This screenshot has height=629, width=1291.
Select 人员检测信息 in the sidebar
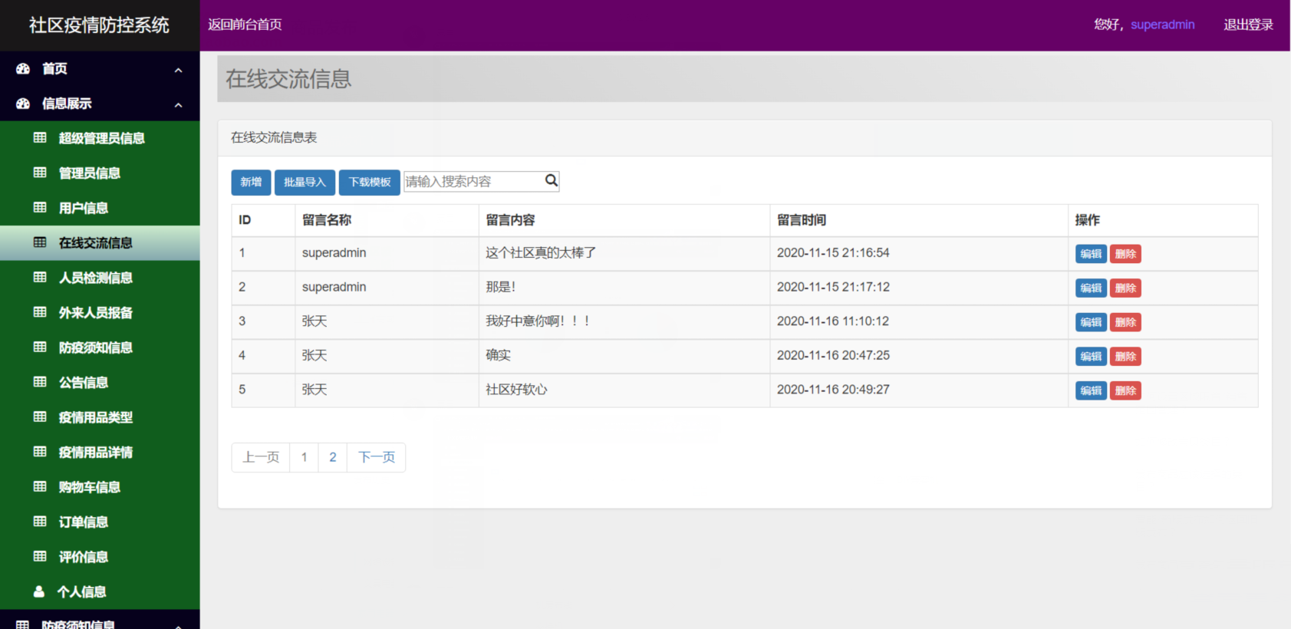[x=100, y=278]
